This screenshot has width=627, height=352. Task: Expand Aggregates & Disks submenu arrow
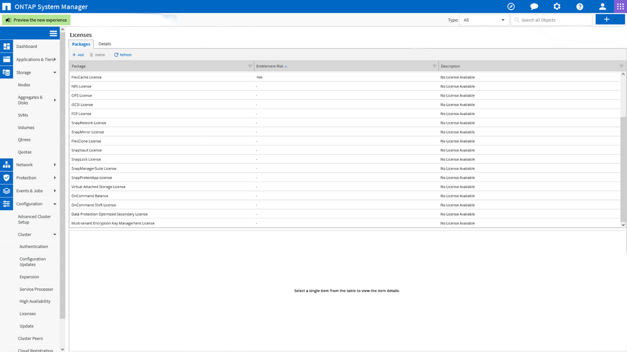(x=55, y=100)
